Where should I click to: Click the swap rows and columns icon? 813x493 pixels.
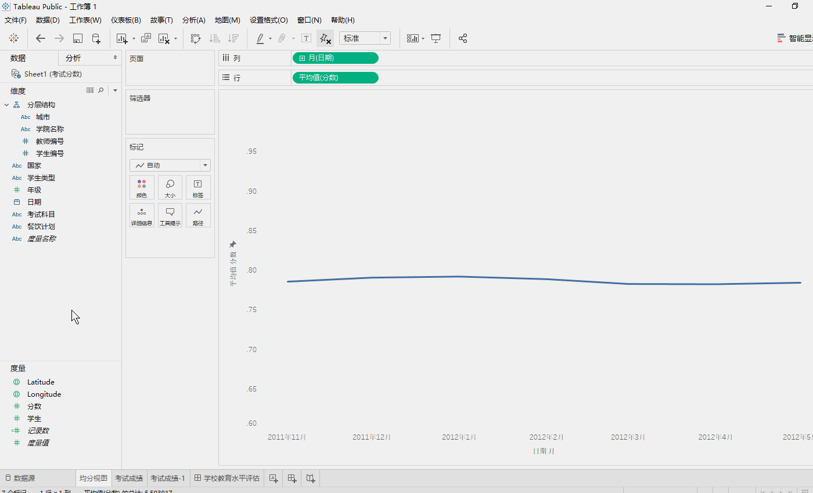pos(196,38)
